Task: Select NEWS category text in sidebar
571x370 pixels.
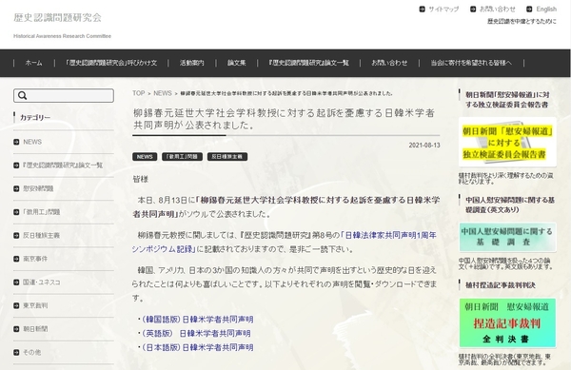Action: [32, 142]
